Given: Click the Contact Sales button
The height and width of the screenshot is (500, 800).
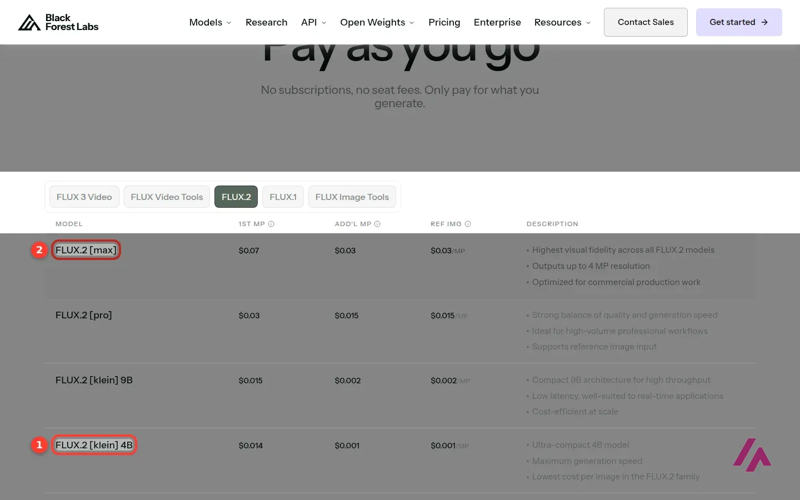Looking at the screenshot, I should point(646,22).
